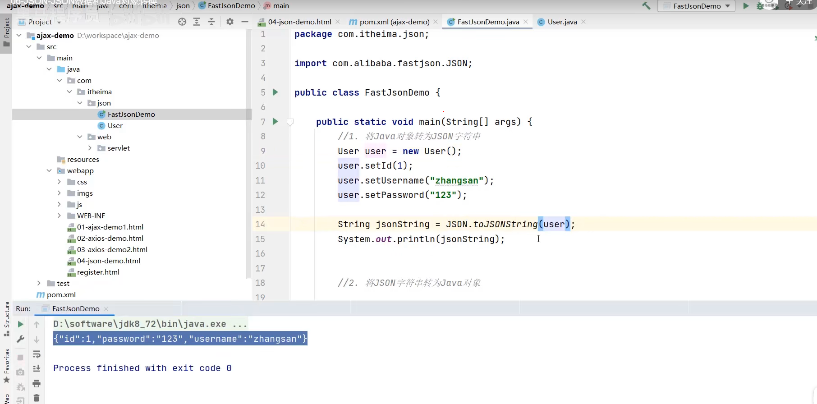This screenshot has height=404, width=817.
Task: Click the run gutter arrow beside the main method
Action: tap(275, 121)
